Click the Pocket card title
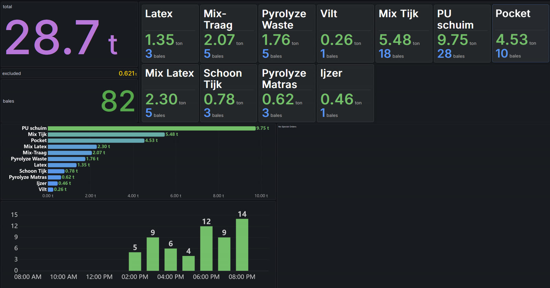The height and width of the screenshot is (288, 550). [513, 13]
